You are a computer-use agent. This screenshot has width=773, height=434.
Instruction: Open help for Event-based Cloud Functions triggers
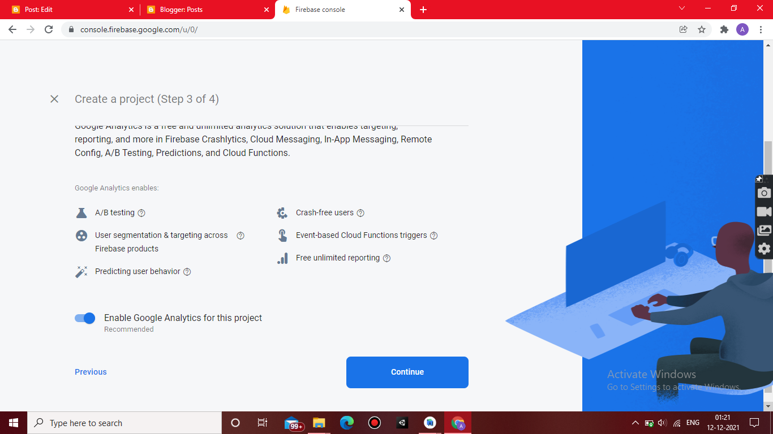[x=434, y=236]
